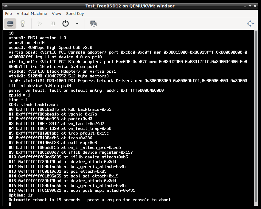
Task: Click backtrace line #7 calltrap+0x8
Action: pos(53,143)
